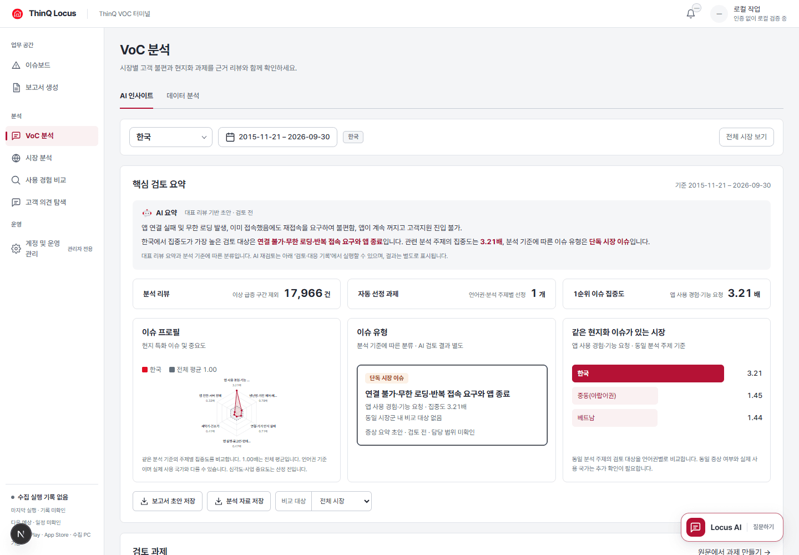Click the round N avatar button
The image size is (799, 555).
coord(21,534)
